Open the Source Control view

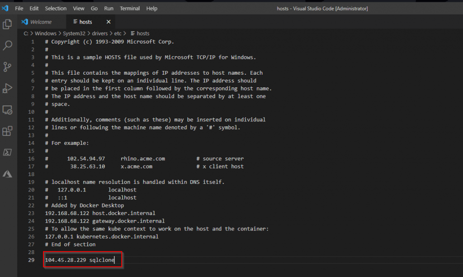(x=7, y=67)
